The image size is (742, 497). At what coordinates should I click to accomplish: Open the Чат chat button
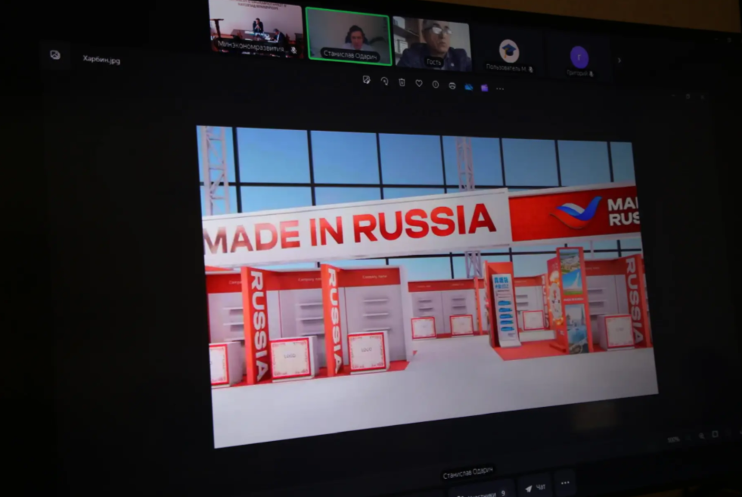(x=534, y=486)
